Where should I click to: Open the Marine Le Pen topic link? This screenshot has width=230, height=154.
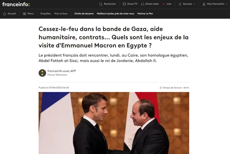[x=145, y=14]
